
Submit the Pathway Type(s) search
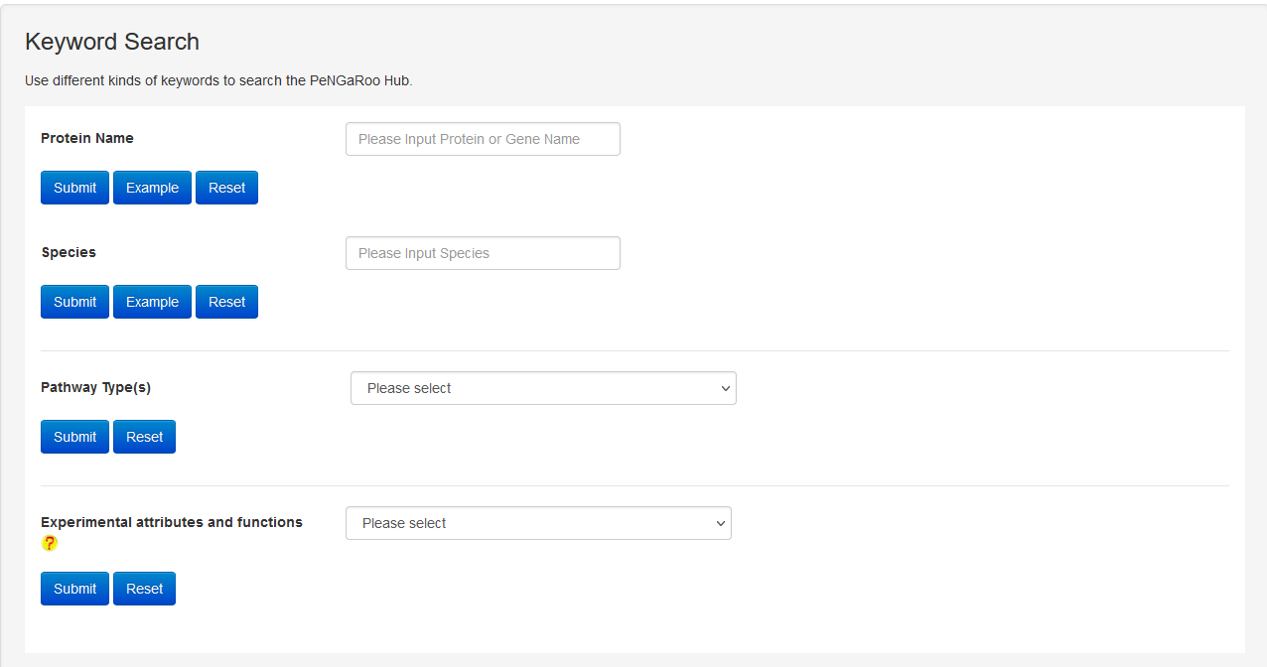click(74, 437)
